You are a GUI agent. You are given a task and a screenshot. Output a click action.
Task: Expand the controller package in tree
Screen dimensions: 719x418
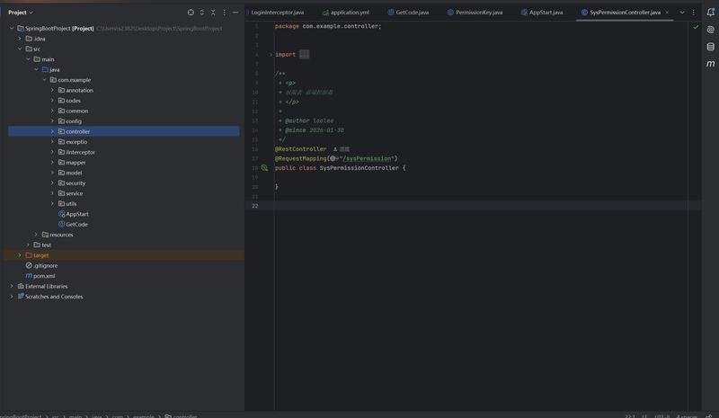[x=52, y=131]
